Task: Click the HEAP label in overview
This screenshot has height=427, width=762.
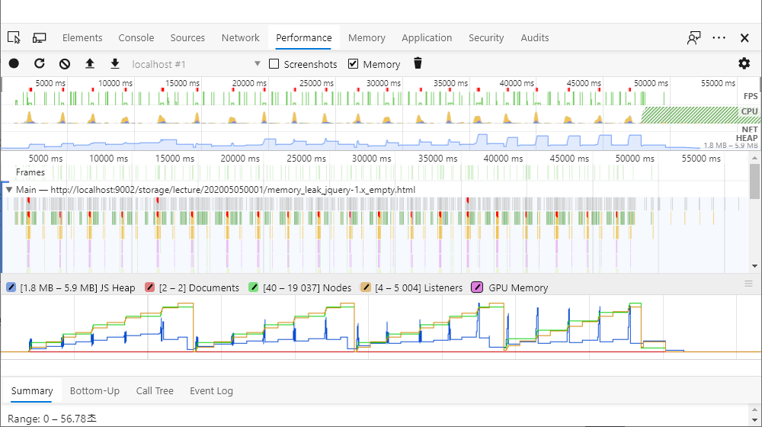Action: point(747,138)
